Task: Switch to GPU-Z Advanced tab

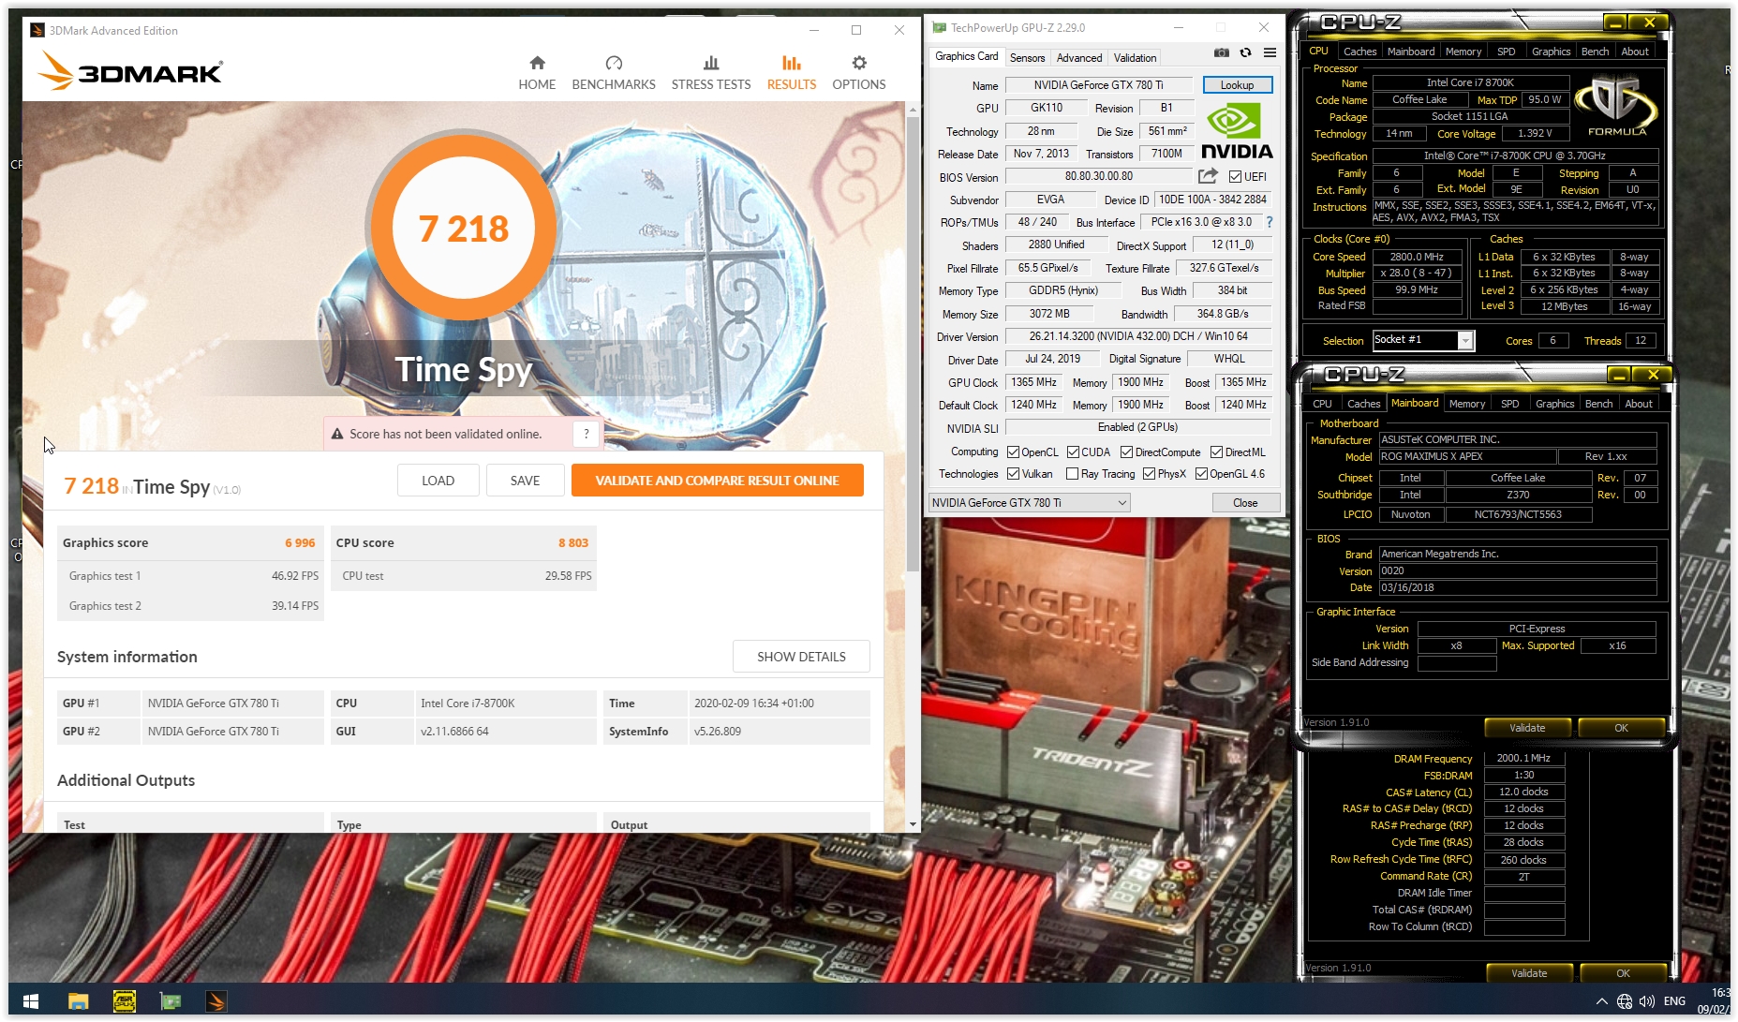Action: point(1079,57)
